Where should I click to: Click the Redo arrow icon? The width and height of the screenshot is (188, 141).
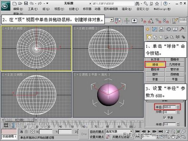pyautogui.click(x=40, y=3)
